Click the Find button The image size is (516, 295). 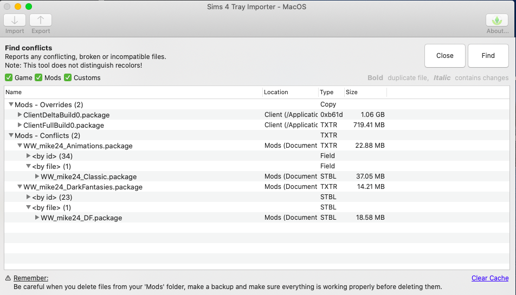click(488, 56)
